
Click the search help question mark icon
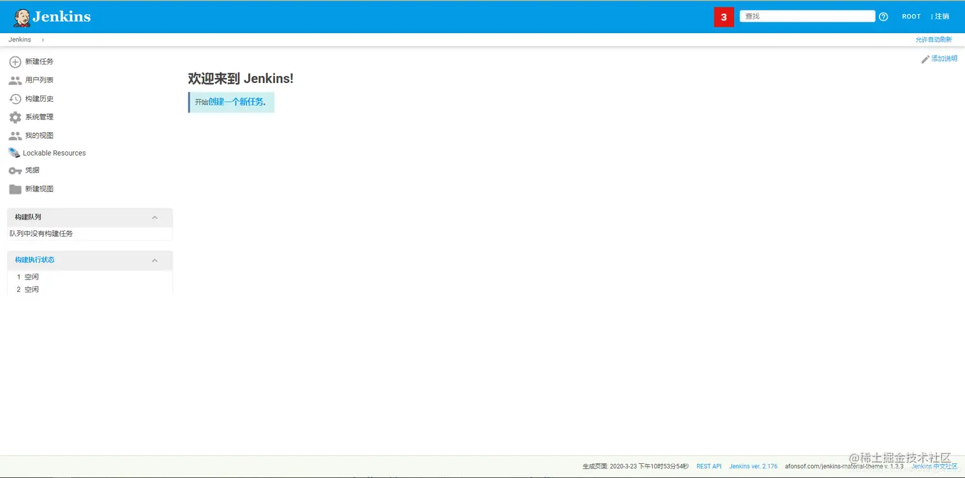pos(883,17)
